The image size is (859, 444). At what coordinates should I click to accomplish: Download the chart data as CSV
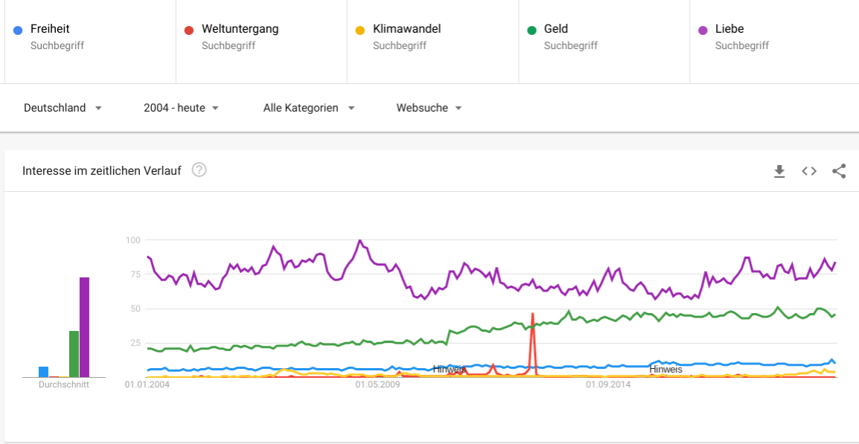tap(779, 171)
